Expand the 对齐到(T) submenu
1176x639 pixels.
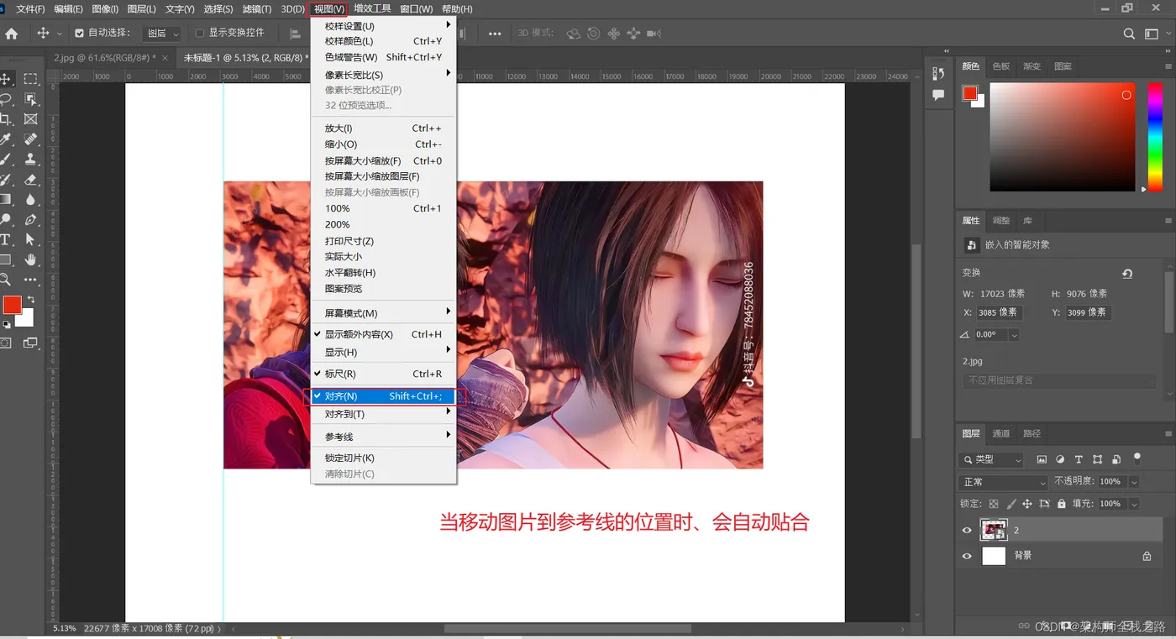[x=383, y=414]
